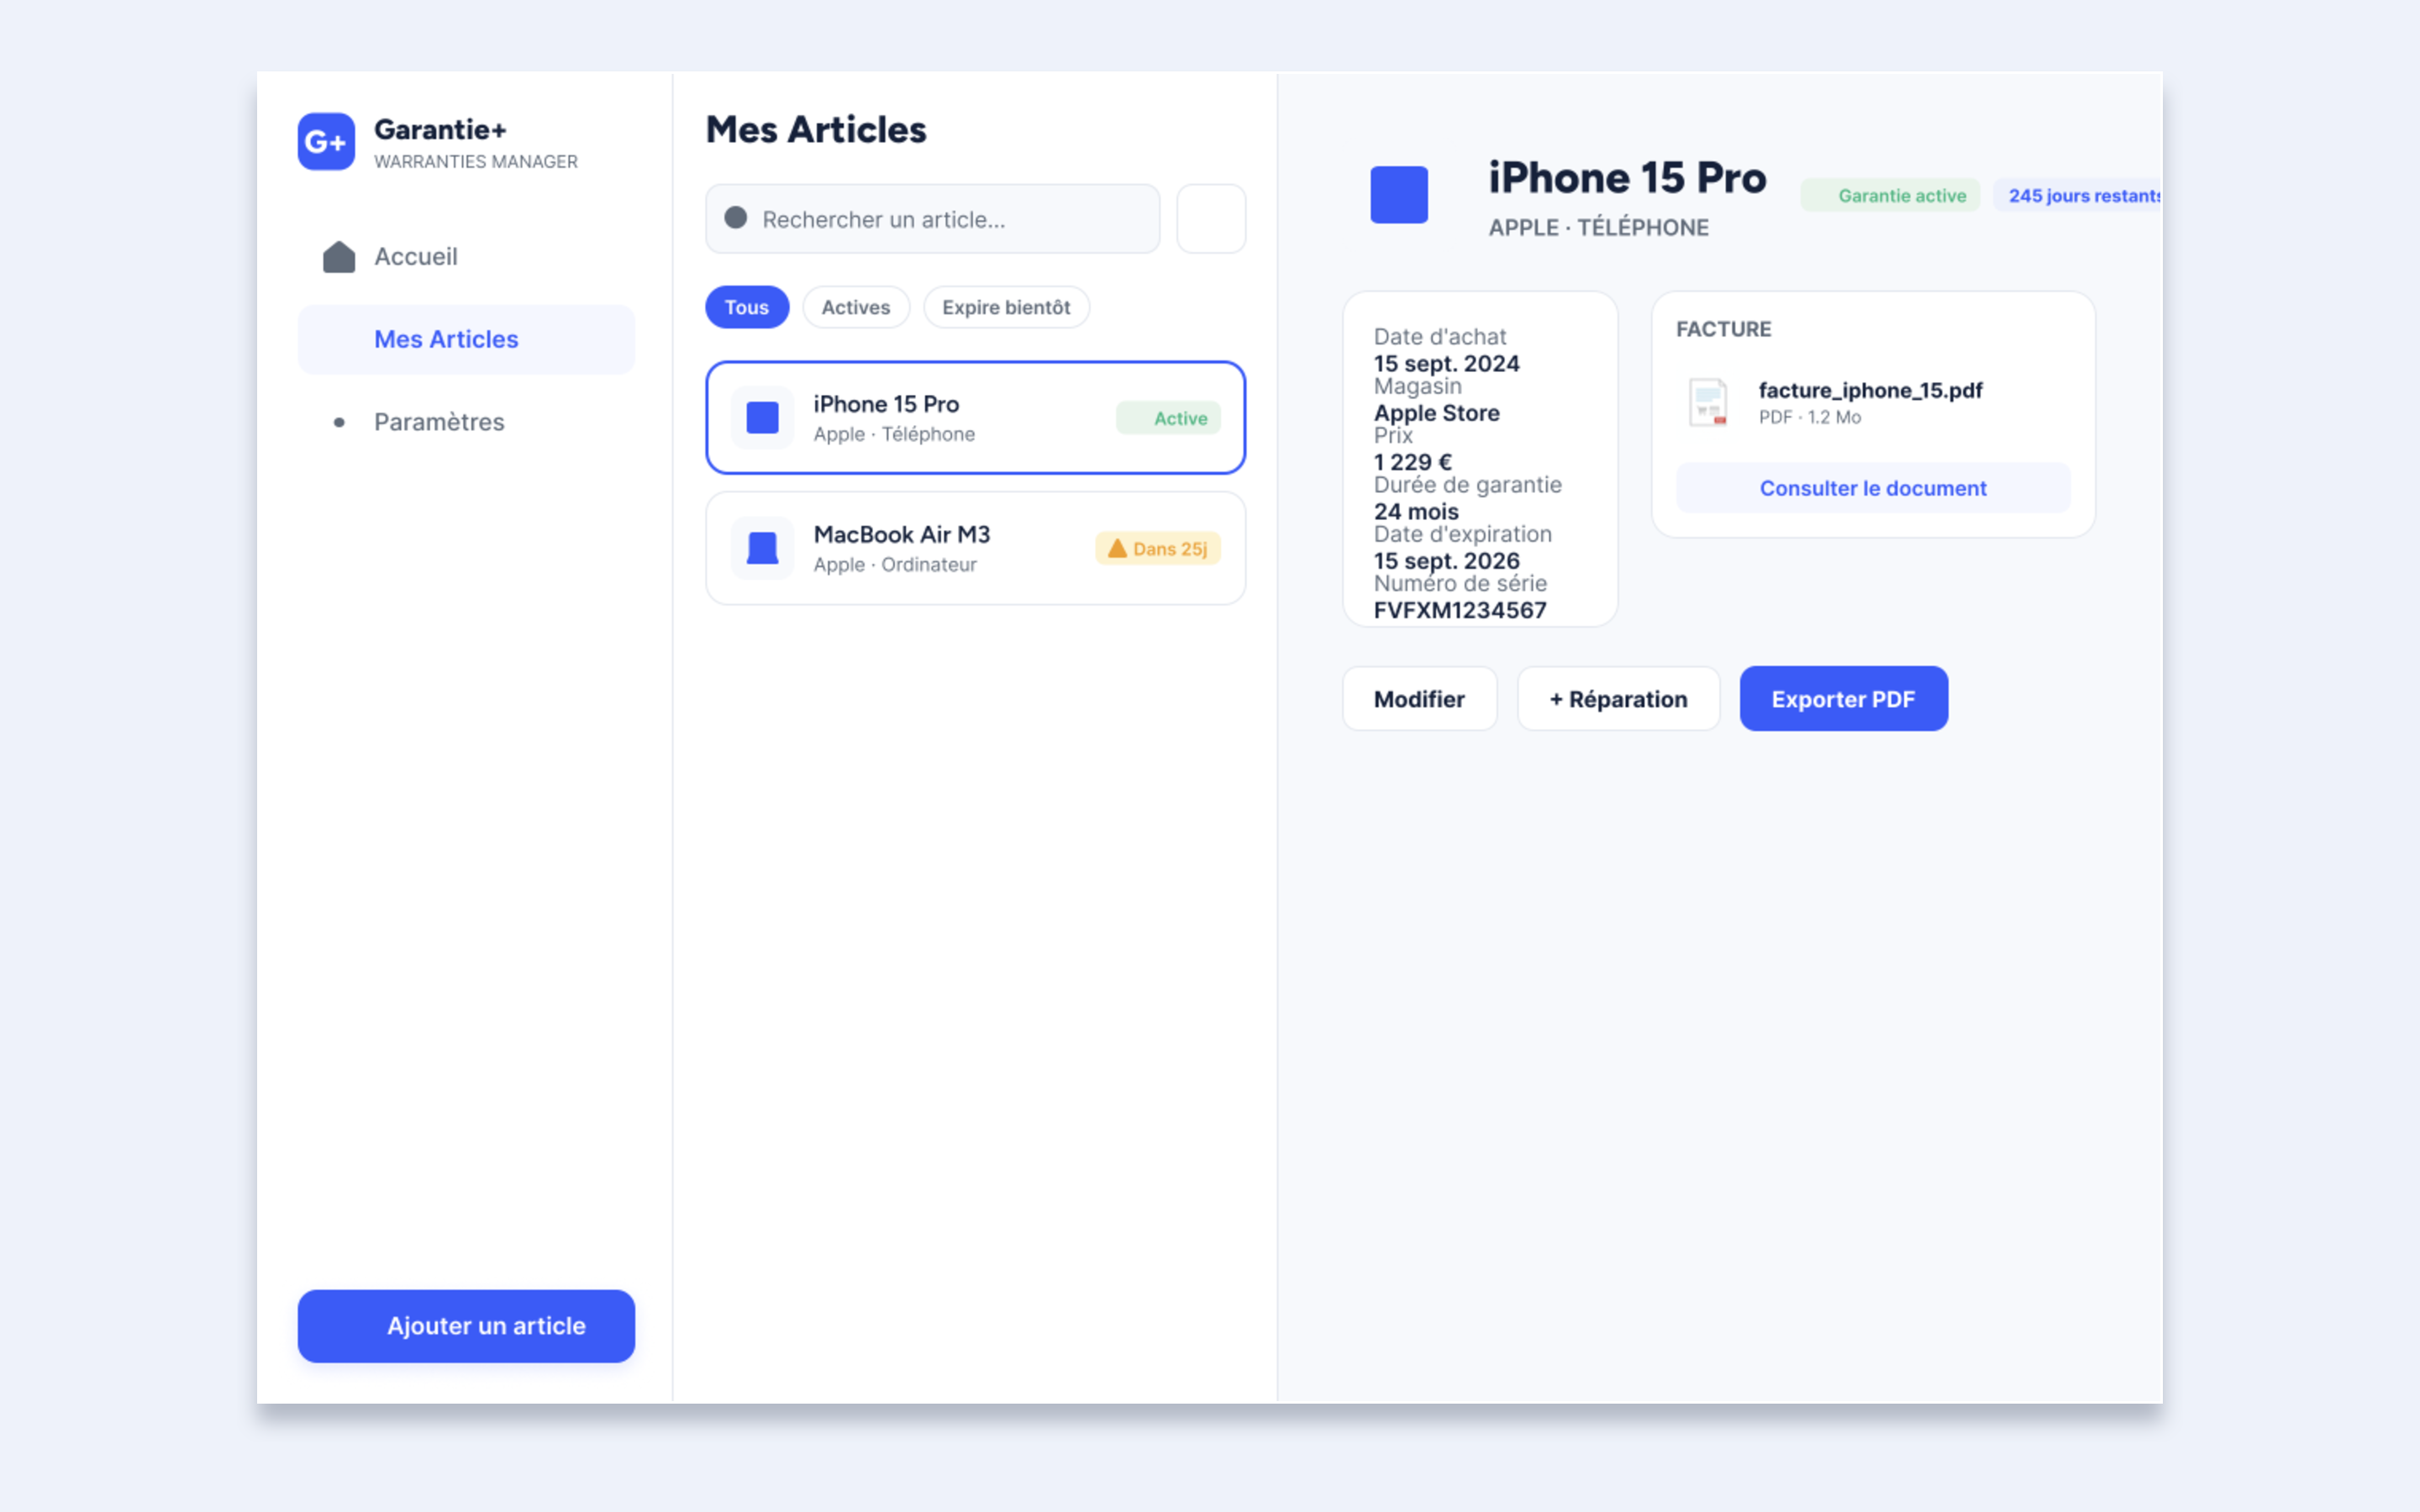Click the MacBook Air M3 list item icon
Screen dimensions: 2420x1512
763,548
